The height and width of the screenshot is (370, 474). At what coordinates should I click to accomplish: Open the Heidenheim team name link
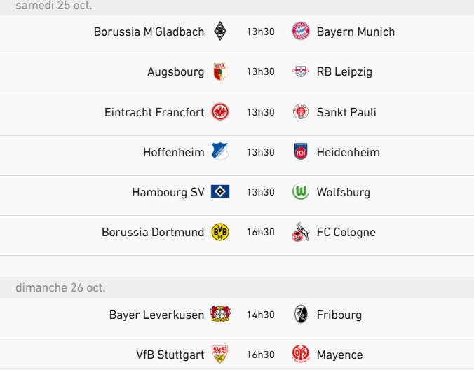pos(348,152)
